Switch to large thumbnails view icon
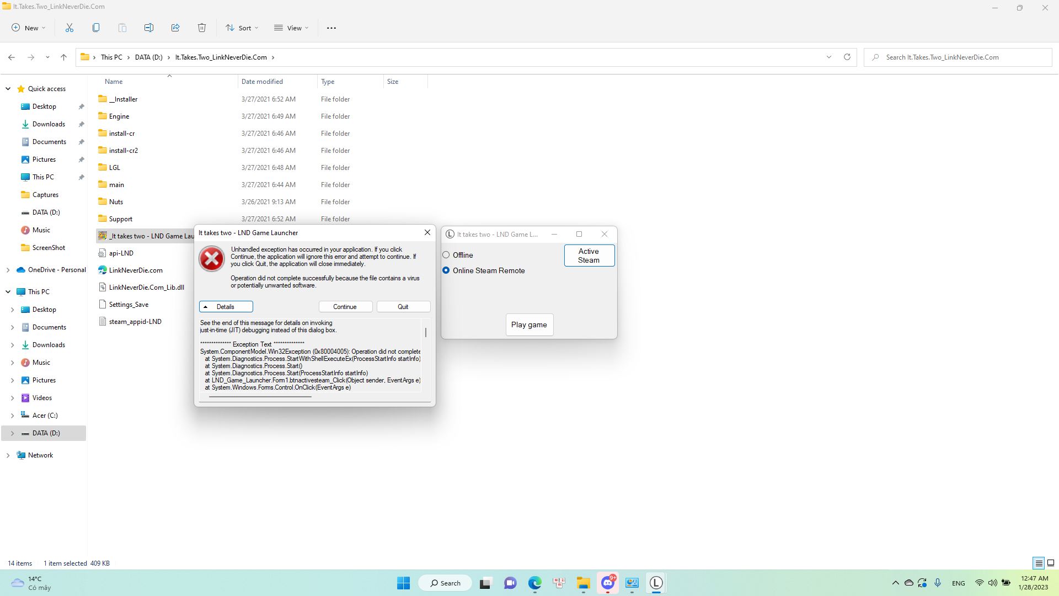 coord(1051,563)
